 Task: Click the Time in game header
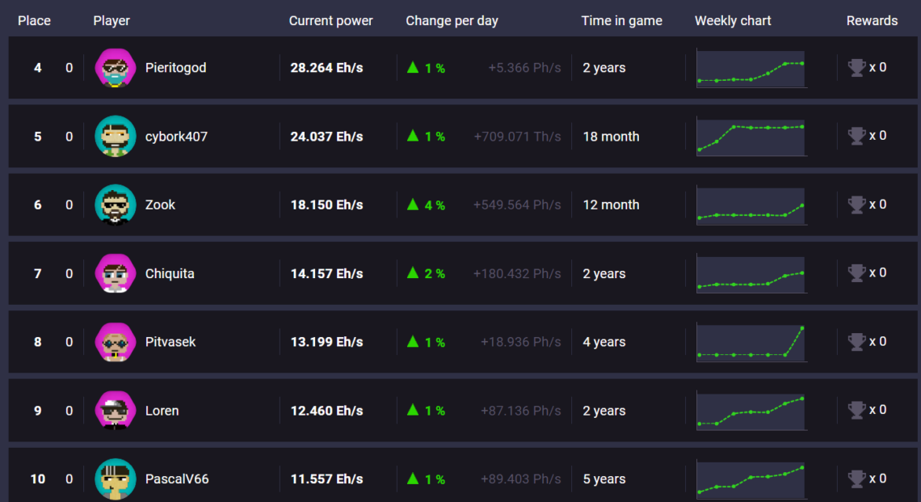pyautogui.click(x=621, y=20)
